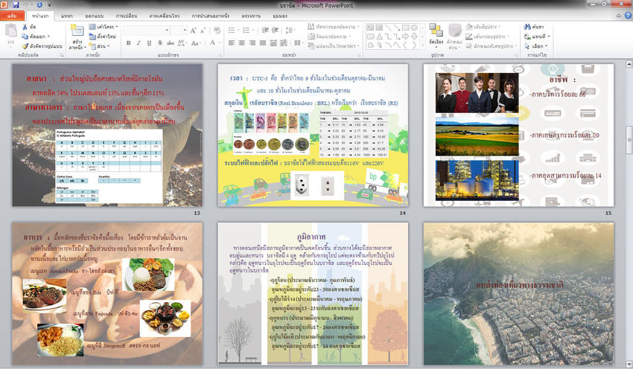Click the large Paste (วาง) clipboard icon
Image resolution: width=633 pixels, height=369 pixels.
click(11, 31)
